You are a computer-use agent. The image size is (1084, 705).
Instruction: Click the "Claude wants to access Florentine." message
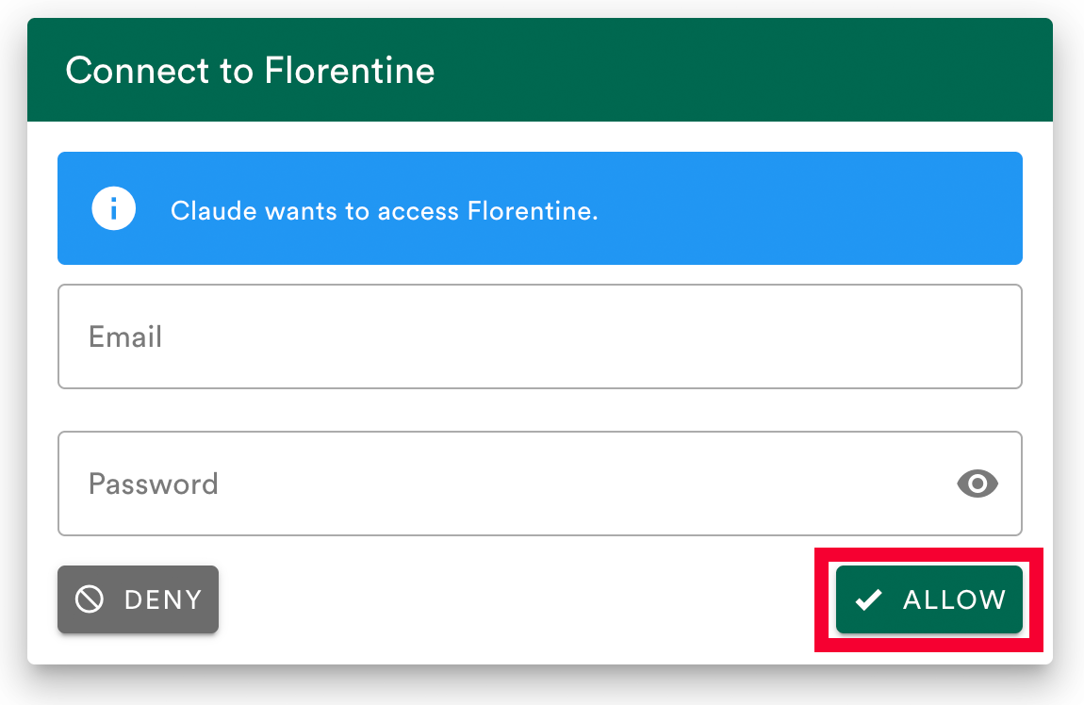coord(384,210)
